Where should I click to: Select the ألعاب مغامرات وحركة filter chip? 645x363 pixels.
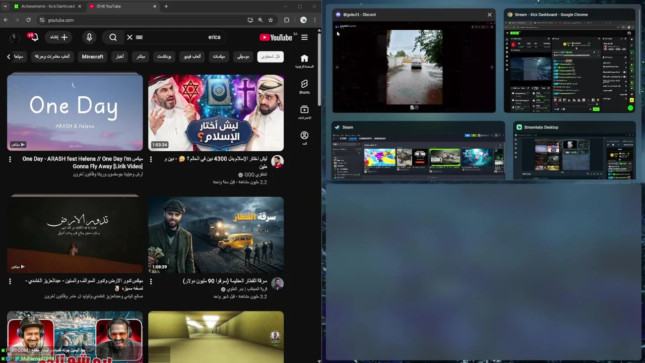52,56
